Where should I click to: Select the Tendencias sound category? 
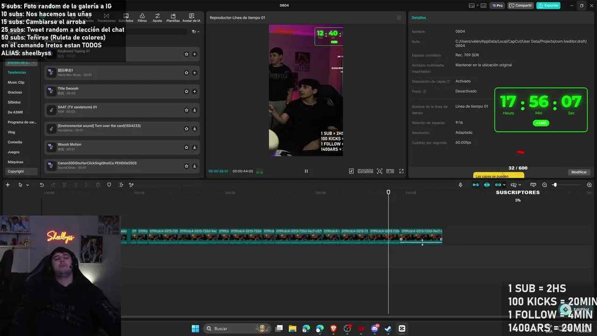click(17, 72)
